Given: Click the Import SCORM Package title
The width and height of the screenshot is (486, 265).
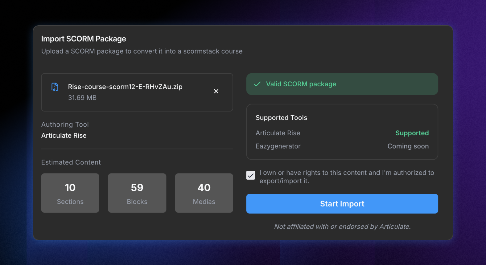Looking at the screenshot, I should [84, 39].
